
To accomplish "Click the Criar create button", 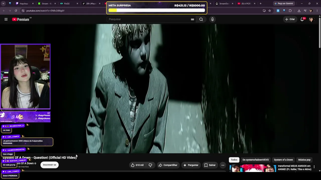I will click(x=290, y=19).
